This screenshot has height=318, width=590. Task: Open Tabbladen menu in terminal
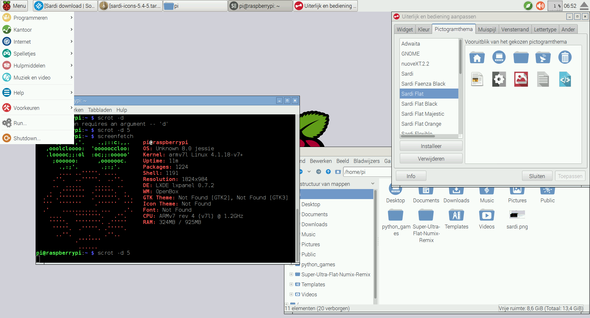coord(100,110)
